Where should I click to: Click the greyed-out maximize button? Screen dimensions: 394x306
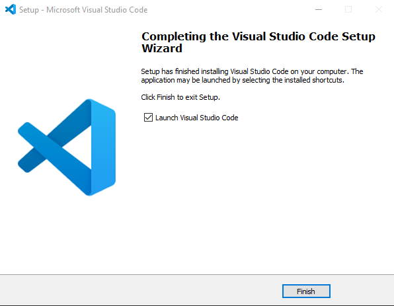pos(348,9)
